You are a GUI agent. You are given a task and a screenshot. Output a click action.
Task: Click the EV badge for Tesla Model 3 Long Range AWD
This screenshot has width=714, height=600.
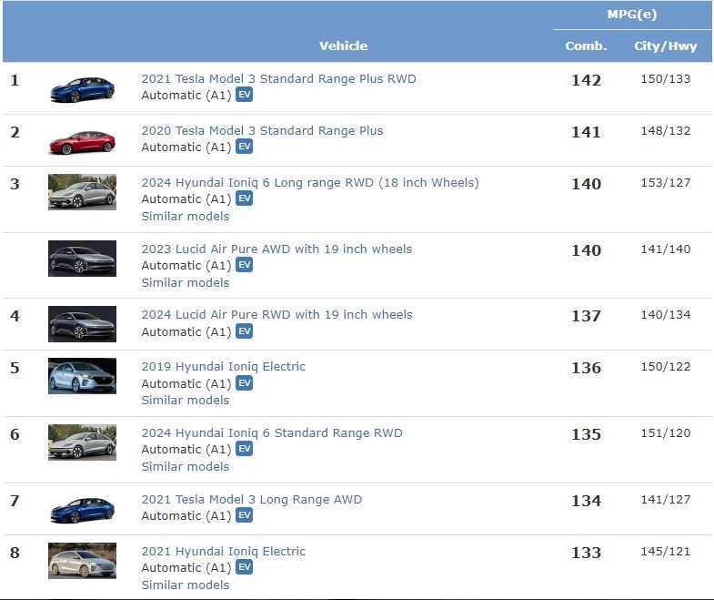[244, 515]
